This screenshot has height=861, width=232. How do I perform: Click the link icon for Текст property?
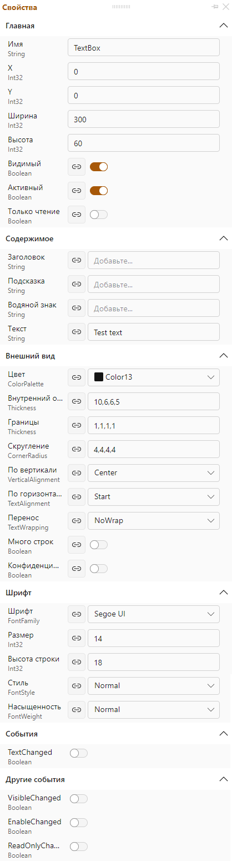(77, 332)
